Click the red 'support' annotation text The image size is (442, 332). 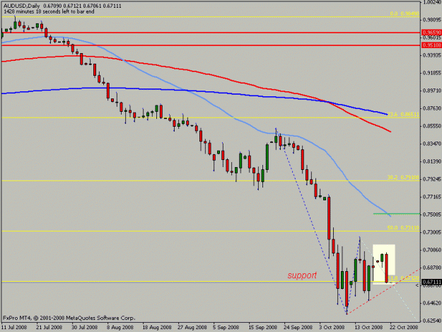302,275
